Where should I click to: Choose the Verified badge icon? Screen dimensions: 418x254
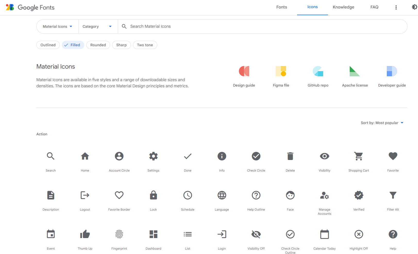(x=359, y=195)
